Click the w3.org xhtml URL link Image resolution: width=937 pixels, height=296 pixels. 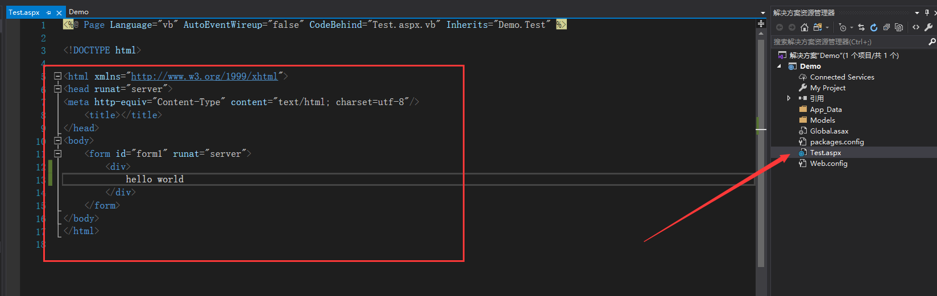coord(204,76)
